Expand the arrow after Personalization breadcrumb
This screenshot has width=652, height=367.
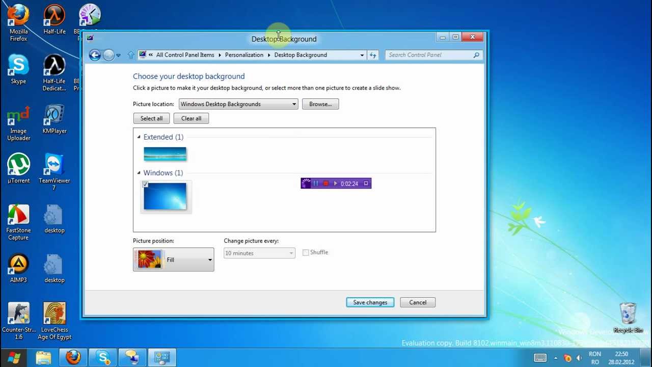(269, 55)
